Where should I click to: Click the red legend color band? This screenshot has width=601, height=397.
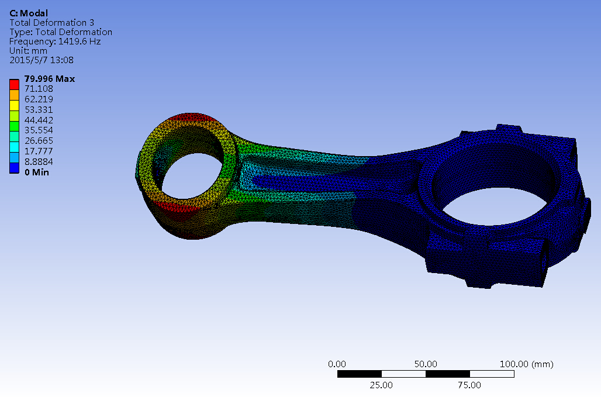(x=14, y=85)
